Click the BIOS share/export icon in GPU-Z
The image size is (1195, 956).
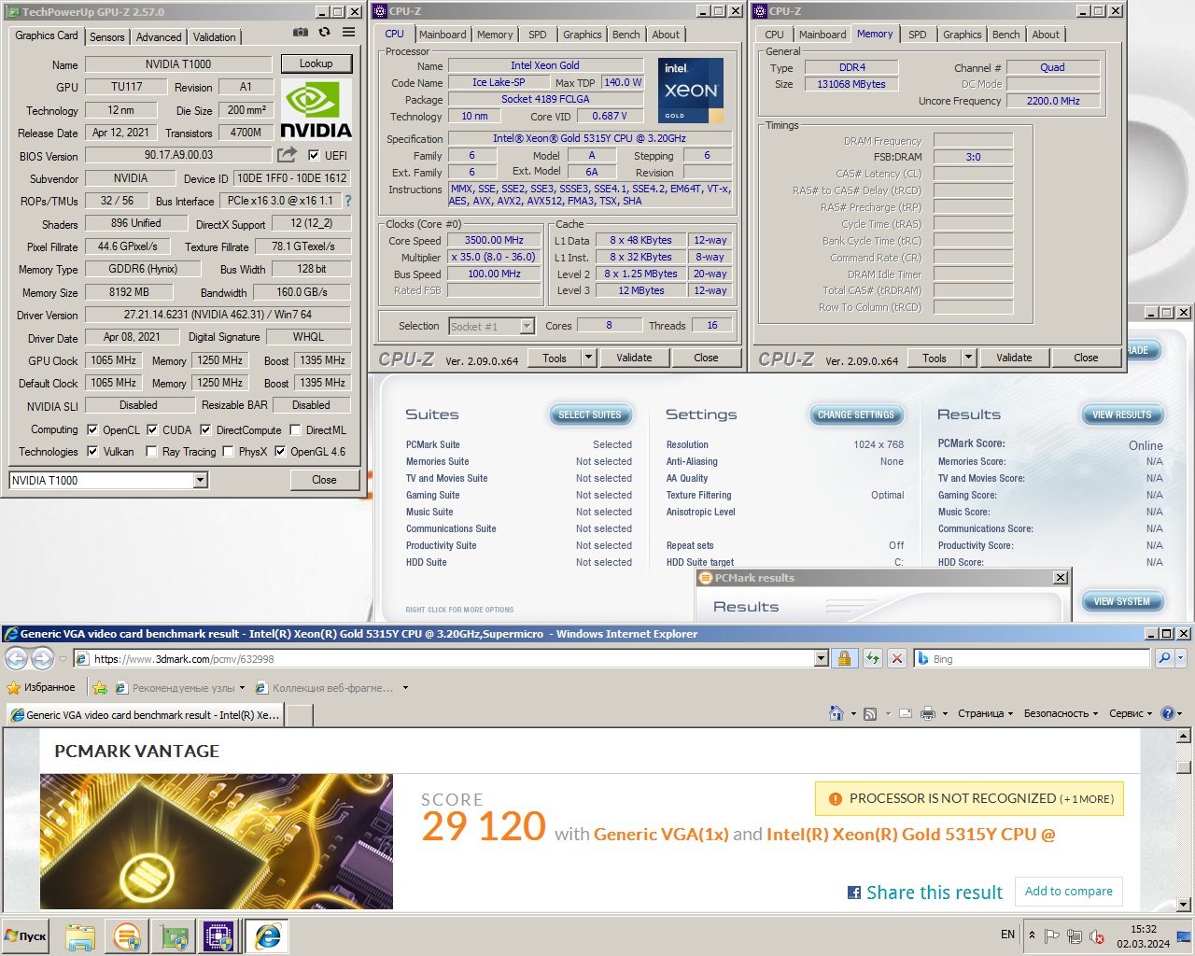point(287,154)
